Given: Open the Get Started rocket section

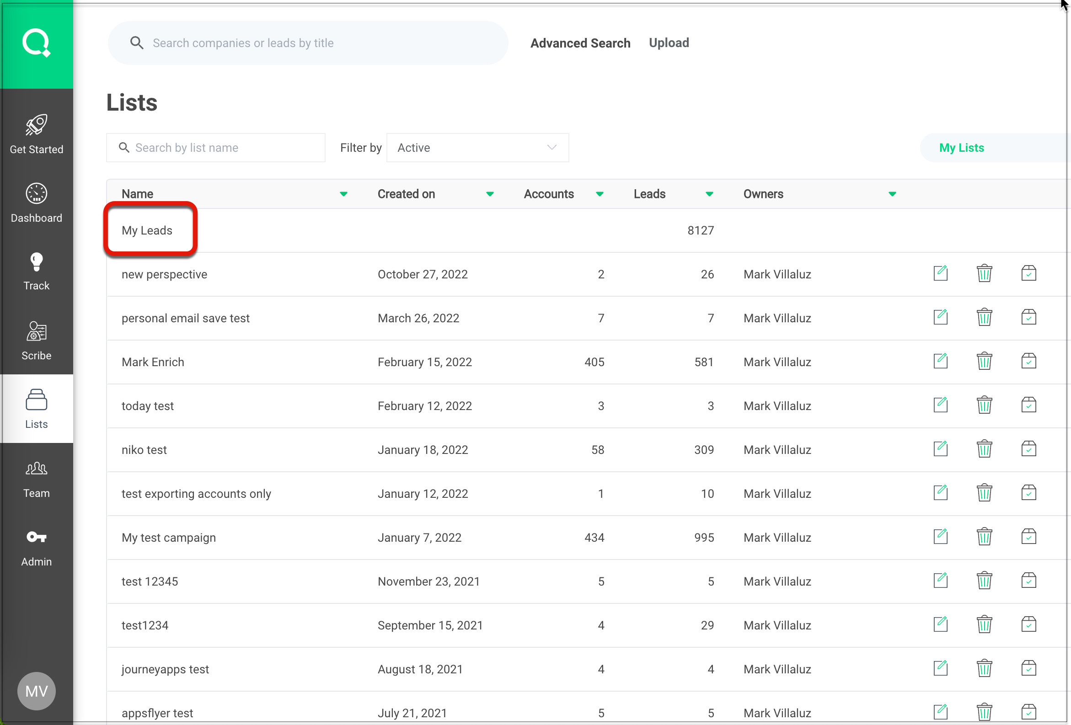Looking at the screenshot, I should pos(37,134).
